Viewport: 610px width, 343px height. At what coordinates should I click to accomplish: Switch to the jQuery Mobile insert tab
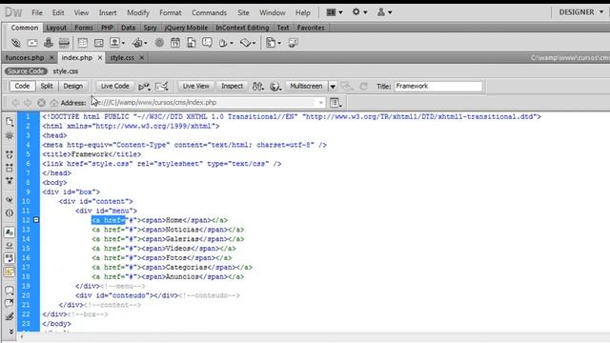186,28
